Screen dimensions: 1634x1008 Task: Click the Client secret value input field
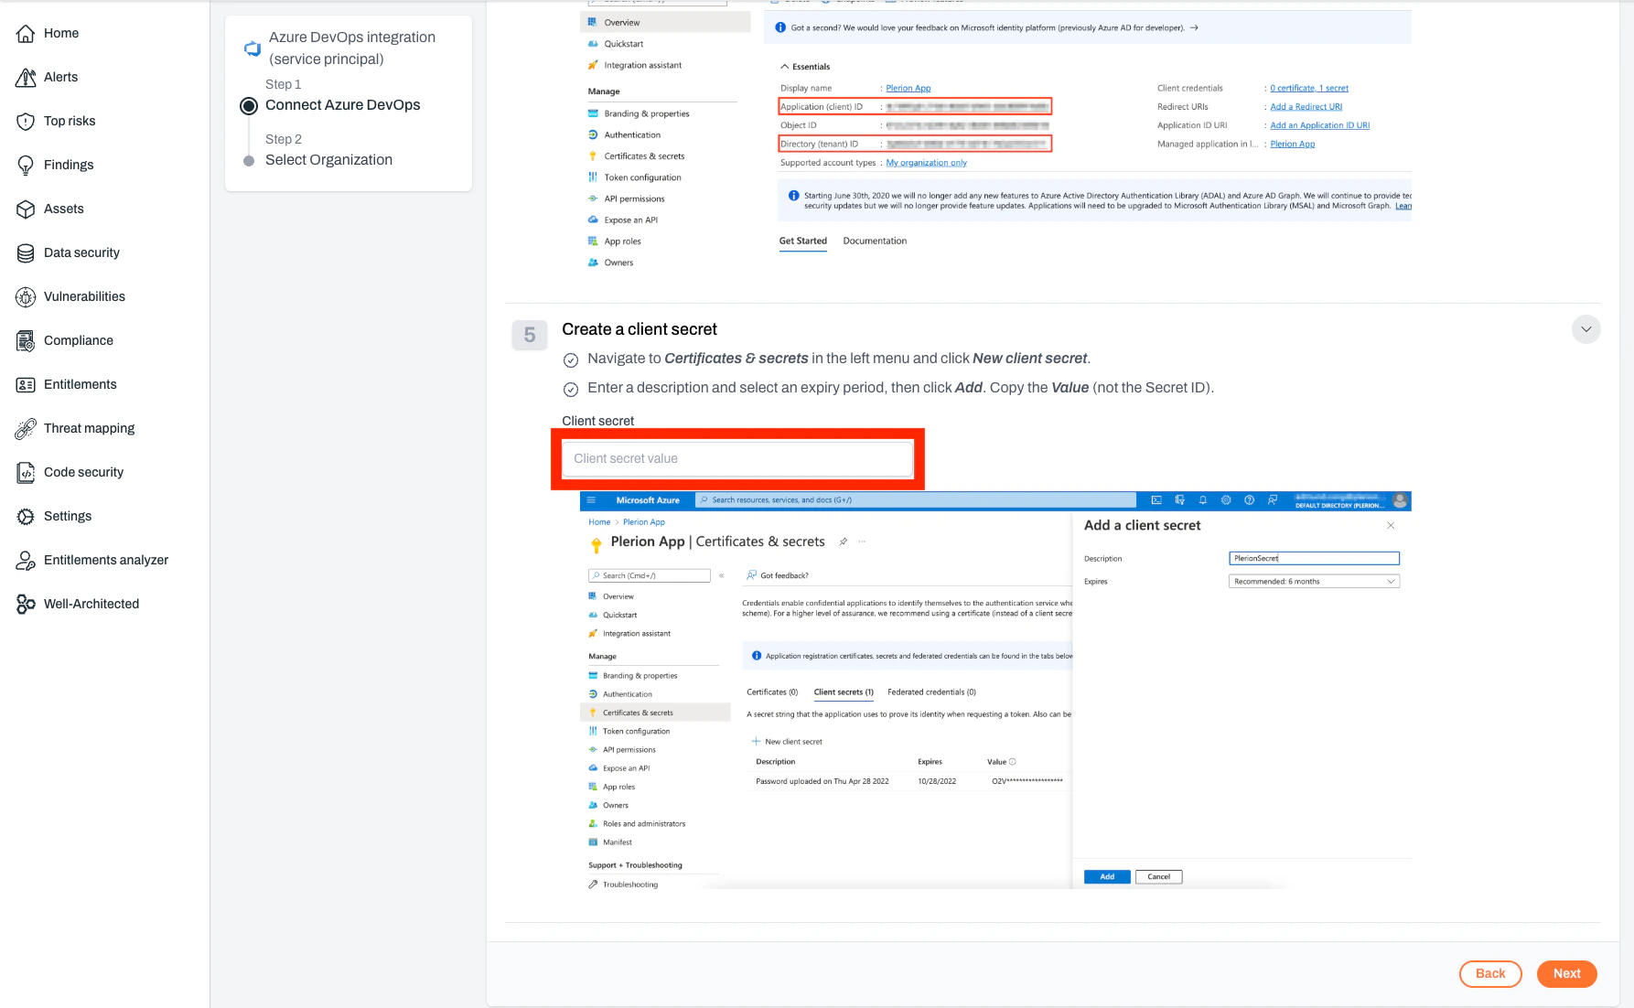coord(736,458)
